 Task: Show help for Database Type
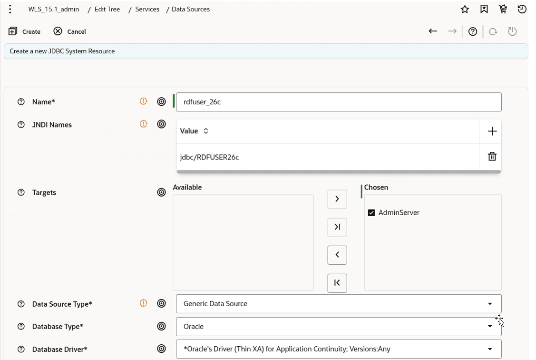(x=21, y=327)
